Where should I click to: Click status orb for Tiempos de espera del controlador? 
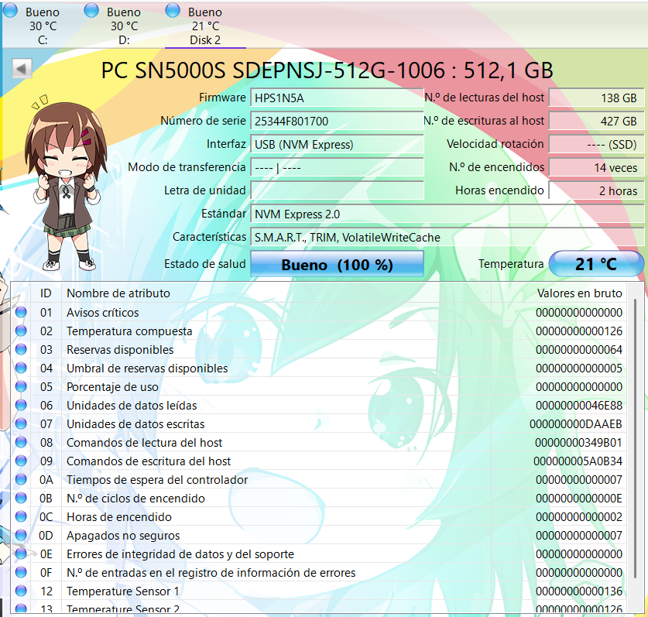(21, 479)
